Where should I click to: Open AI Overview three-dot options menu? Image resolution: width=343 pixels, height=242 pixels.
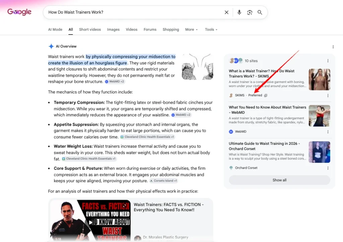tap(333, 47)
